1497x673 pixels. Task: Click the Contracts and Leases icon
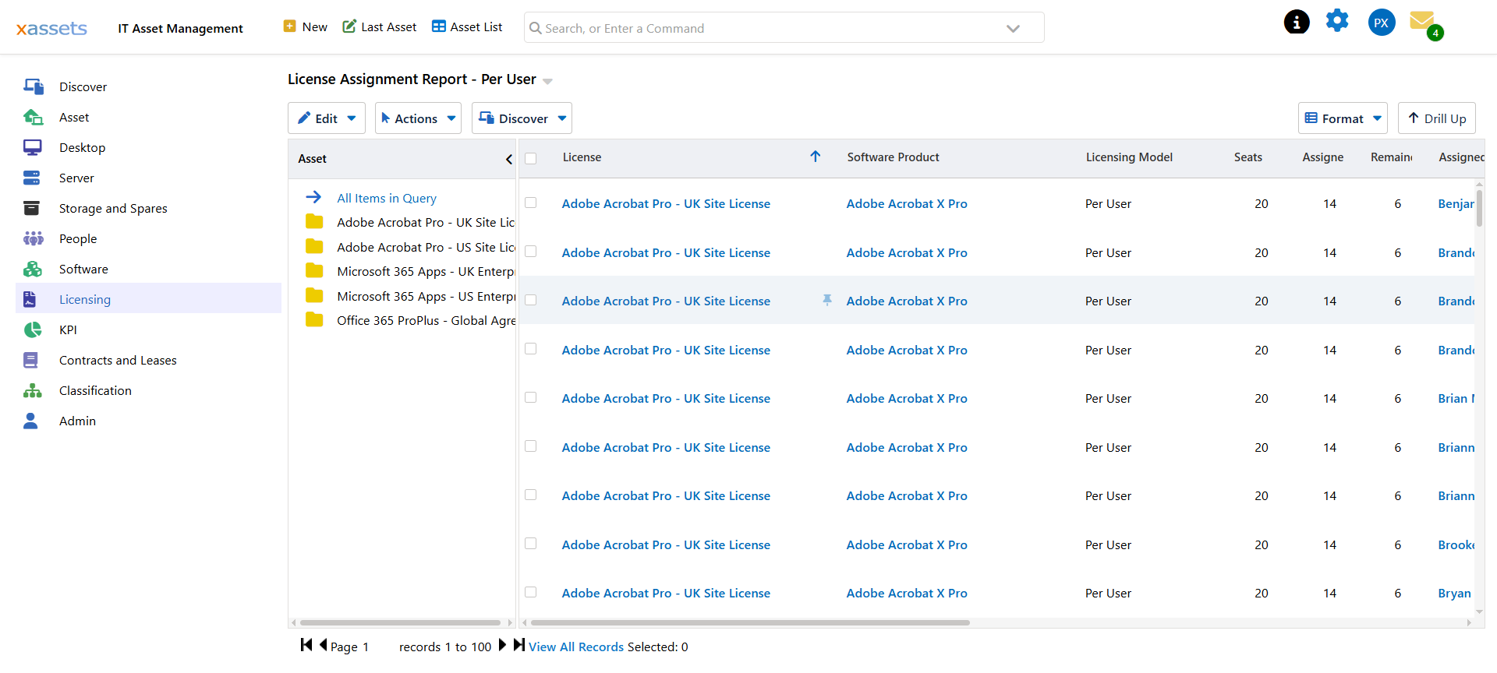(30, 360)
